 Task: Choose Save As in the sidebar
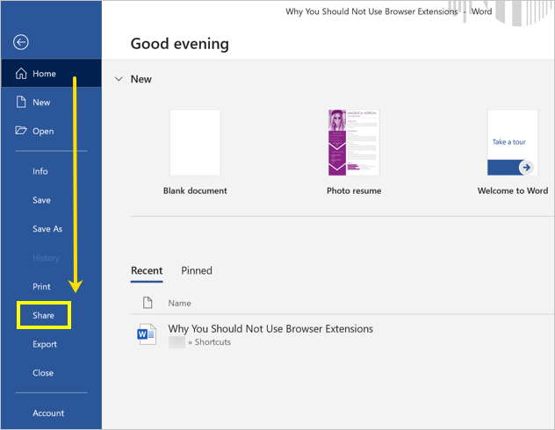point(47,229)
